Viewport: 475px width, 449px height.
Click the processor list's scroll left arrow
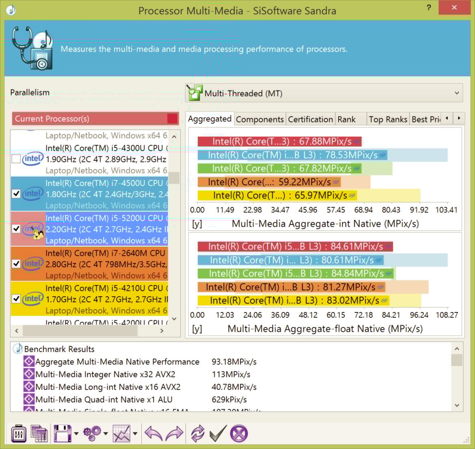17,330
